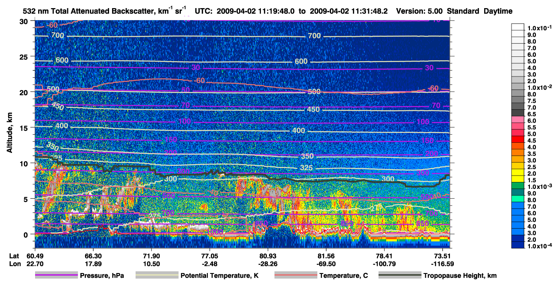Click the 'Tropopause Height, km' legend text
The height and width of the screenshot is (285, 556).
460,276
